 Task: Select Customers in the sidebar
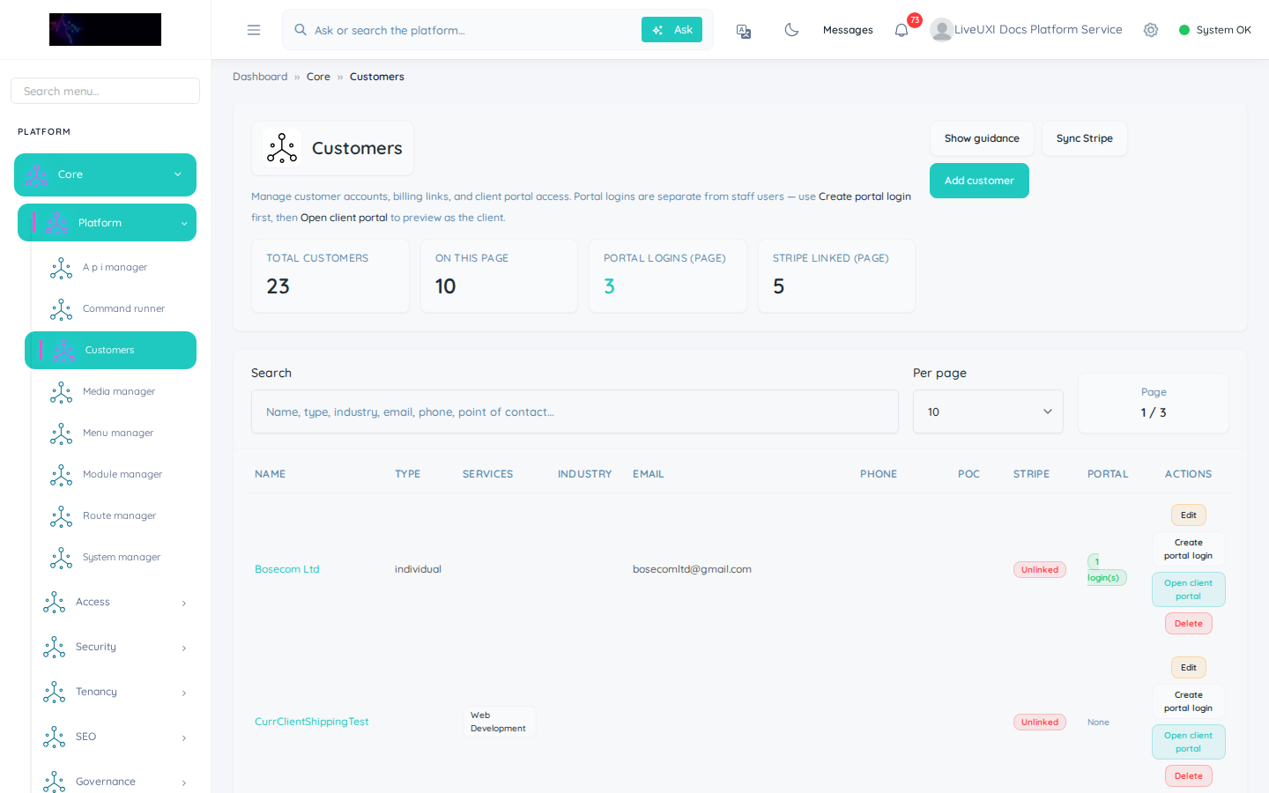[x=110, y=351]
